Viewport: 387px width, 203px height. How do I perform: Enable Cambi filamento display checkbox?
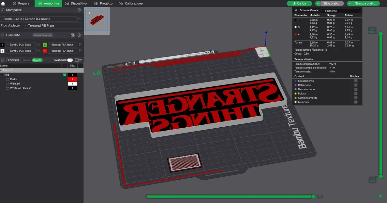356,98
